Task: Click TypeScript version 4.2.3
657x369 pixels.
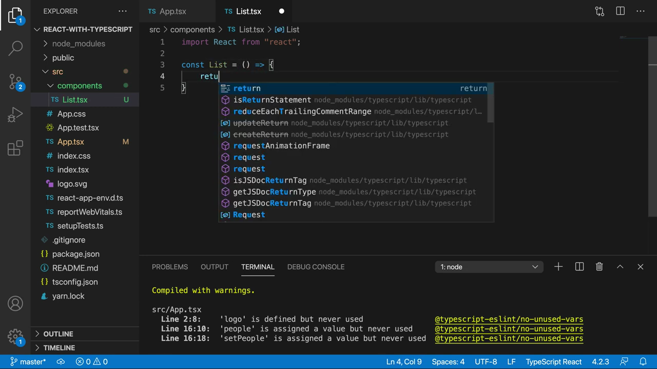Action: (x=601, y=361)
